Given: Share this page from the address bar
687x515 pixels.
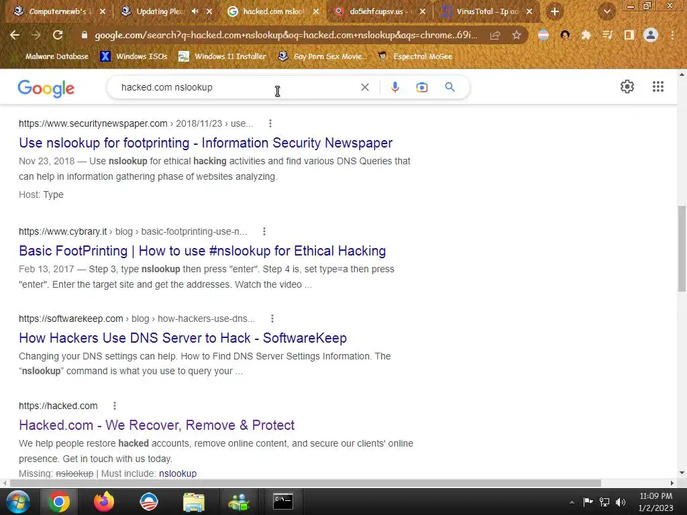Looking at the screenshot, I should point(495,35).
